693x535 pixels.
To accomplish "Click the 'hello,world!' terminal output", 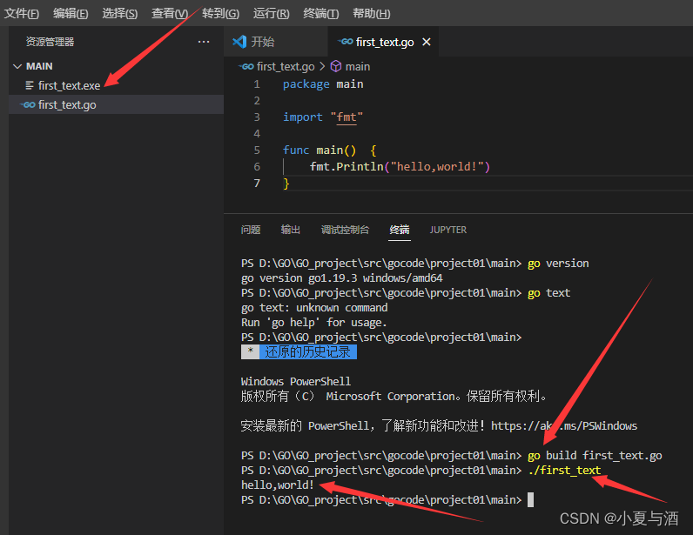I will tap(277, 485).
